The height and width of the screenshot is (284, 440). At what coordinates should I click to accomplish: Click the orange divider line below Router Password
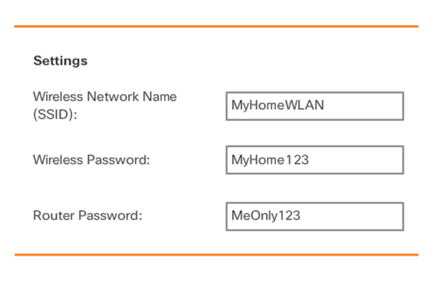(216, 254)
